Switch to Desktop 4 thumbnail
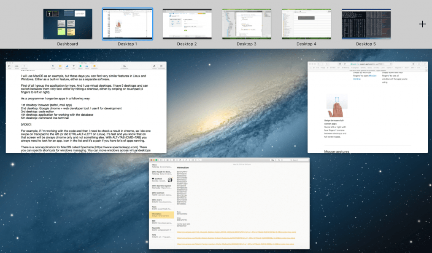The image size is (432, 253). click(306, 24)
